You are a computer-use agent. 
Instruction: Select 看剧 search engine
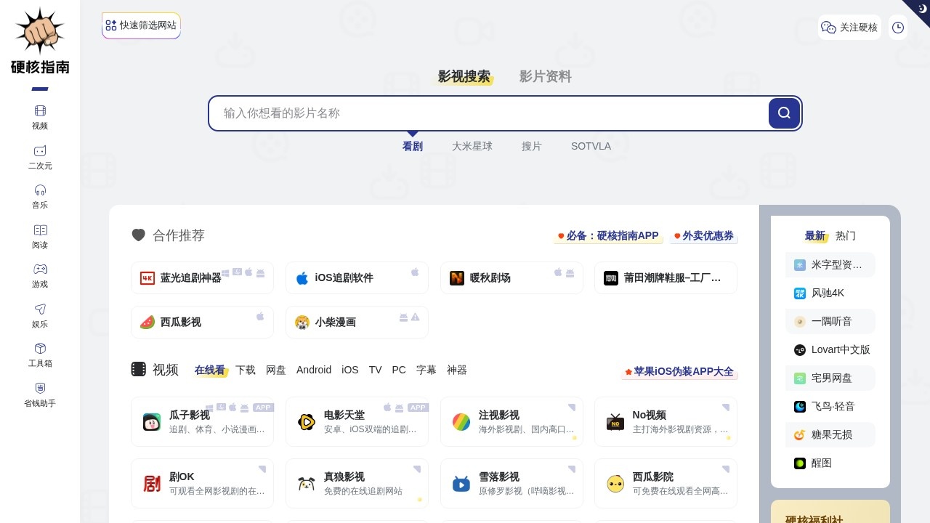point(412,146)
